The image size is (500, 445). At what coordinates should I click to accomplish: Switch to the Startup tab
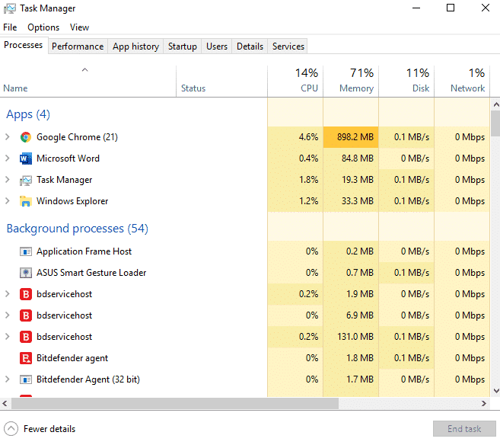183,46
